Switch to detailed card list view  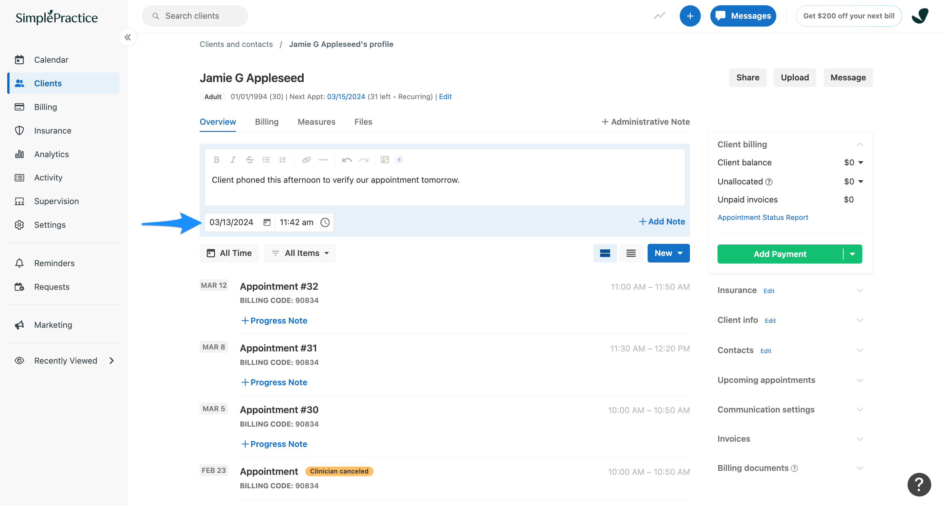point(605,253)
